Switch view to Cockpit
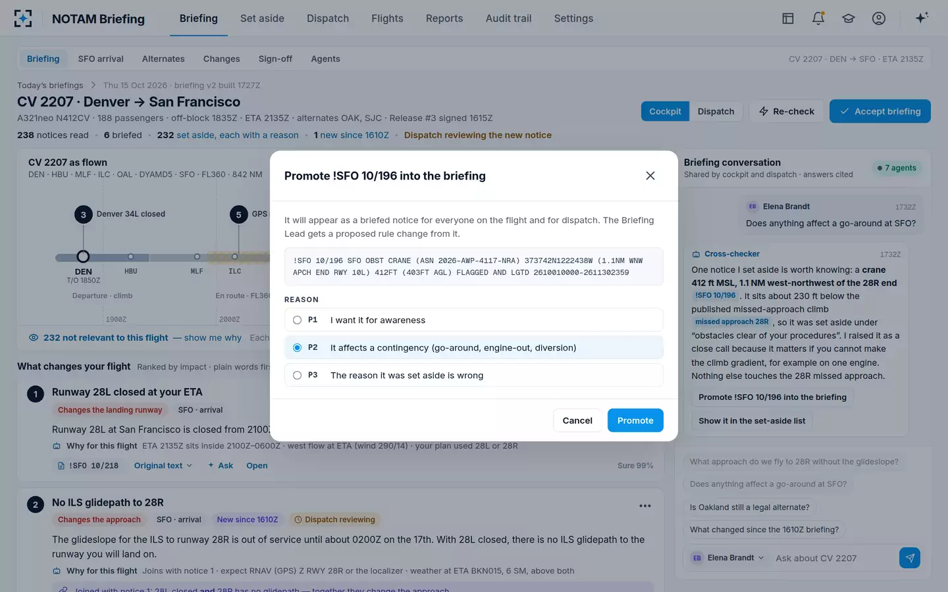 (x=665, y=111)
